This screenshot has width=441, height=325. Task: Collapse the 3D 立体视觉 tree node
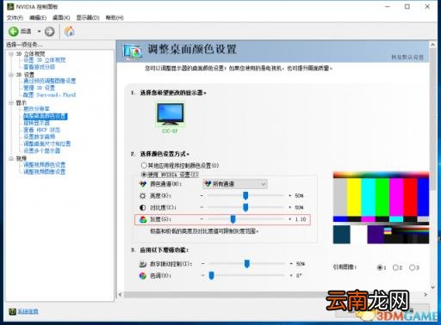(11, 54)
